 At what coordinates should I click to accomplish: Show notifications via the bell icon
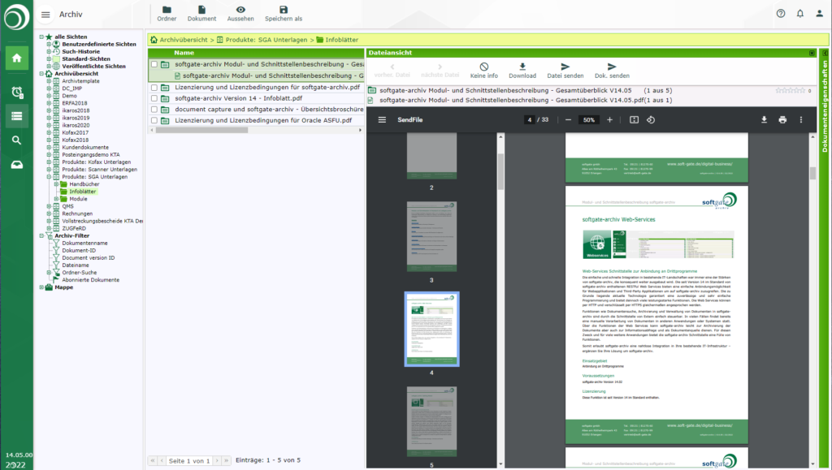point(800,14)
